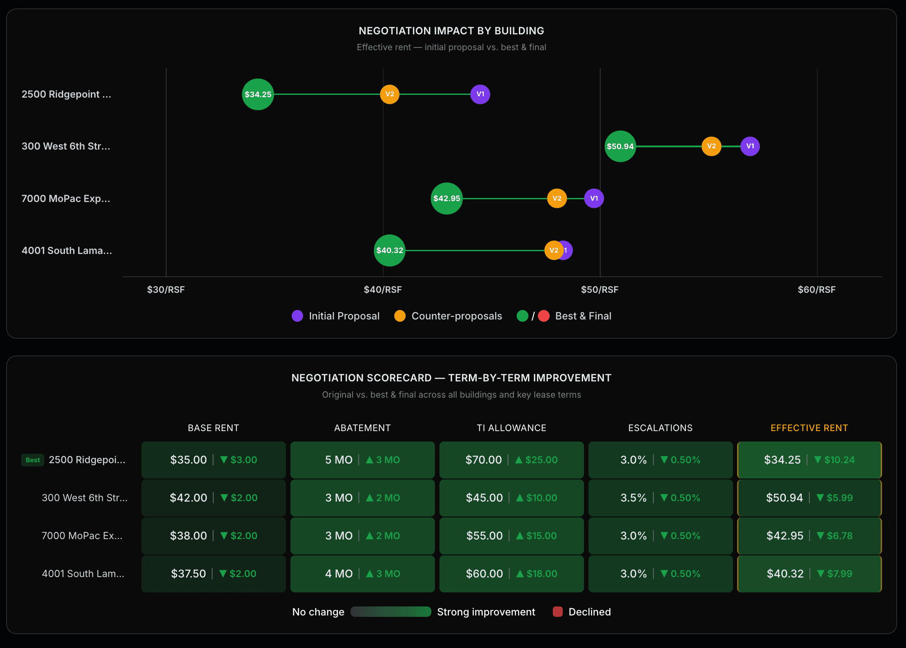The height and width of the screenshot is (648, 906).
Task: Click the $40.32 green bubble for 4001 South Lamar
Action: coord(389,250)
